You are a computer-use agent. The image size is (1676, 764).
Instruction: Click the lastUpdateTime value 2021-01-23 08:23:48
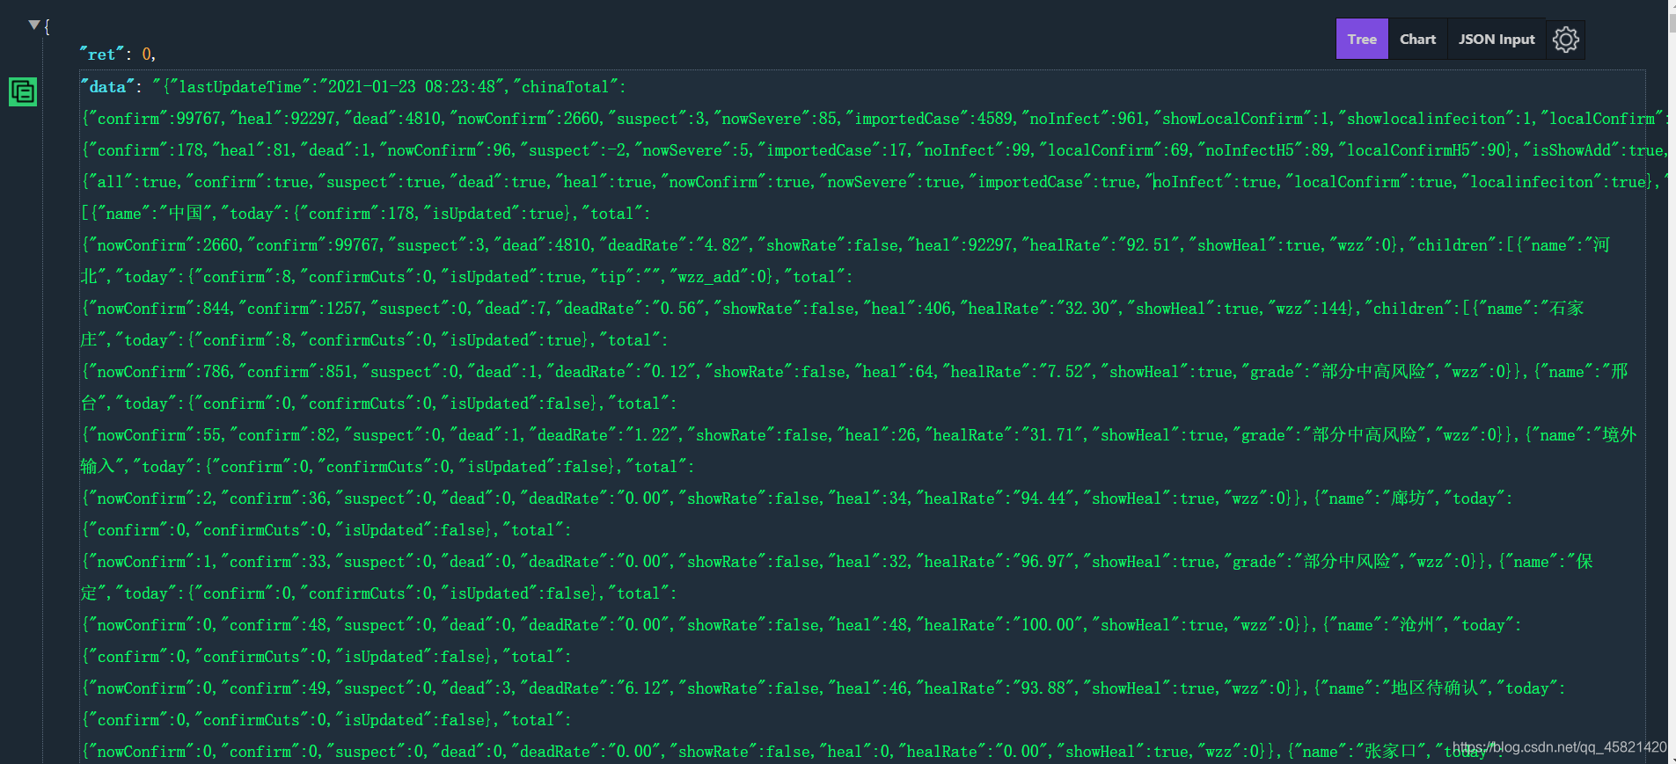point(414,87)
